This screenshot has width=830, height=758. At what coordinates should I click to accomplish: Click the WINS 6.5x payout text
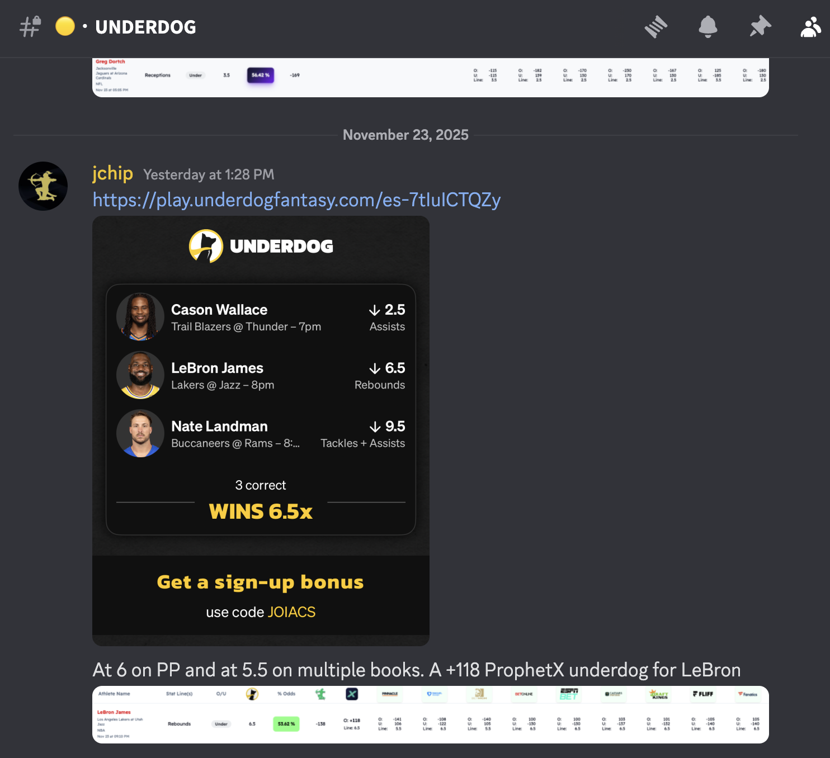tap(261, 511)
